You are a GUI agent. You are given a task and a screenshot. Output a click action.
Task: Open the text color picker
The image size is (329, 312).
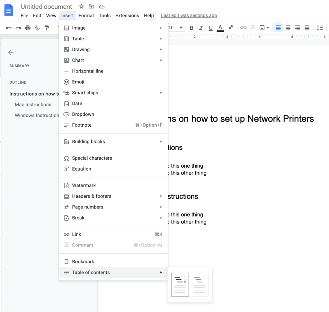pyautogui.click(x=220, y=28)
